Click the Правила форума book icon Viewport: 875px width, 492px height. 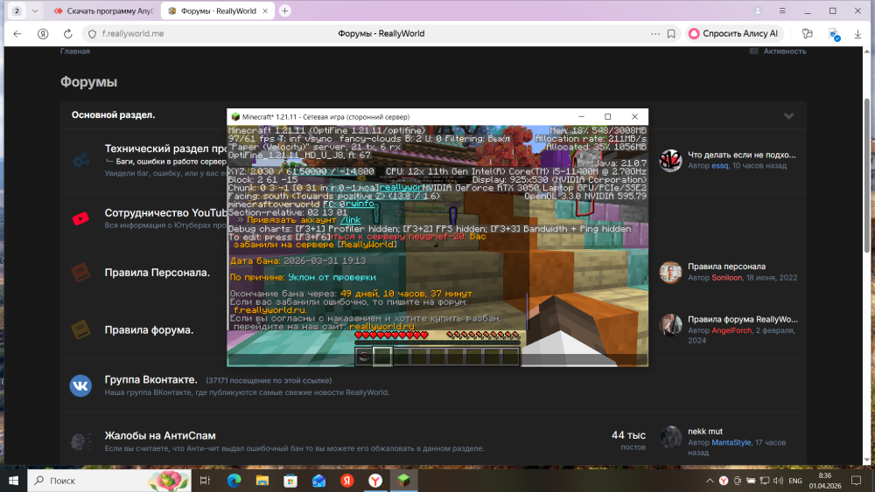pyautogui.click(x=80, y=329)
